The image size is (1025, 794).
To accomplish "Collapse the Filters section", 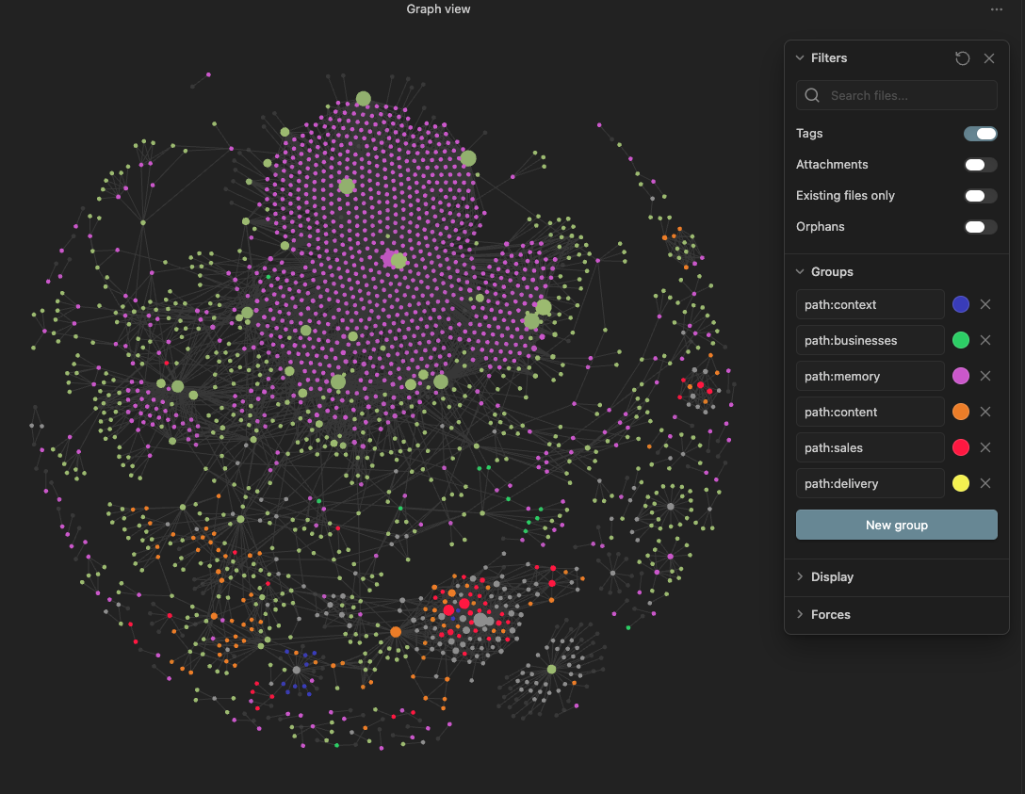I will [x=799, y=57].
